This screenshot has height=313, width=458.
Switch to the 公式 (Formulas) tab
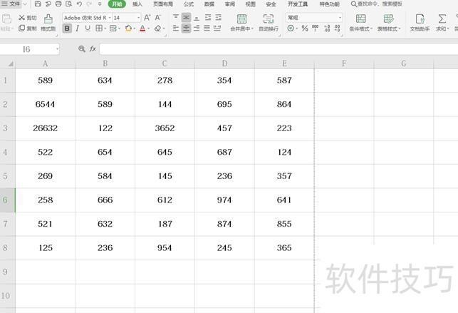[x=189, y=4]
